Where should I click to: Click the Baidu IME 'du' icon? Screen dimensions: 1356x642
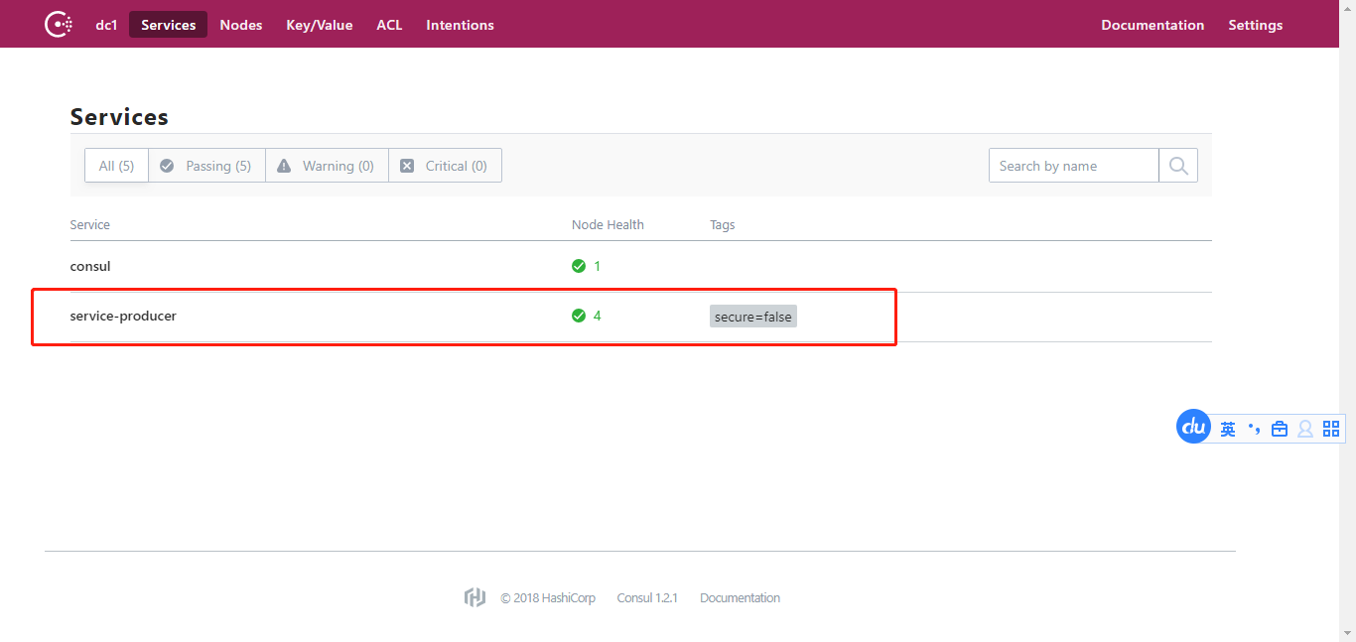coord(1193,428)
